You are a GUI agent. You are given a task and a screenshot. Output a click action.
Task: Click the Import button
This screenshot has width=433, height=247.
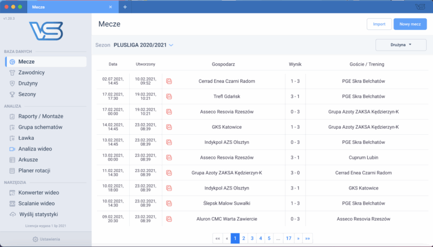[379, 24]
